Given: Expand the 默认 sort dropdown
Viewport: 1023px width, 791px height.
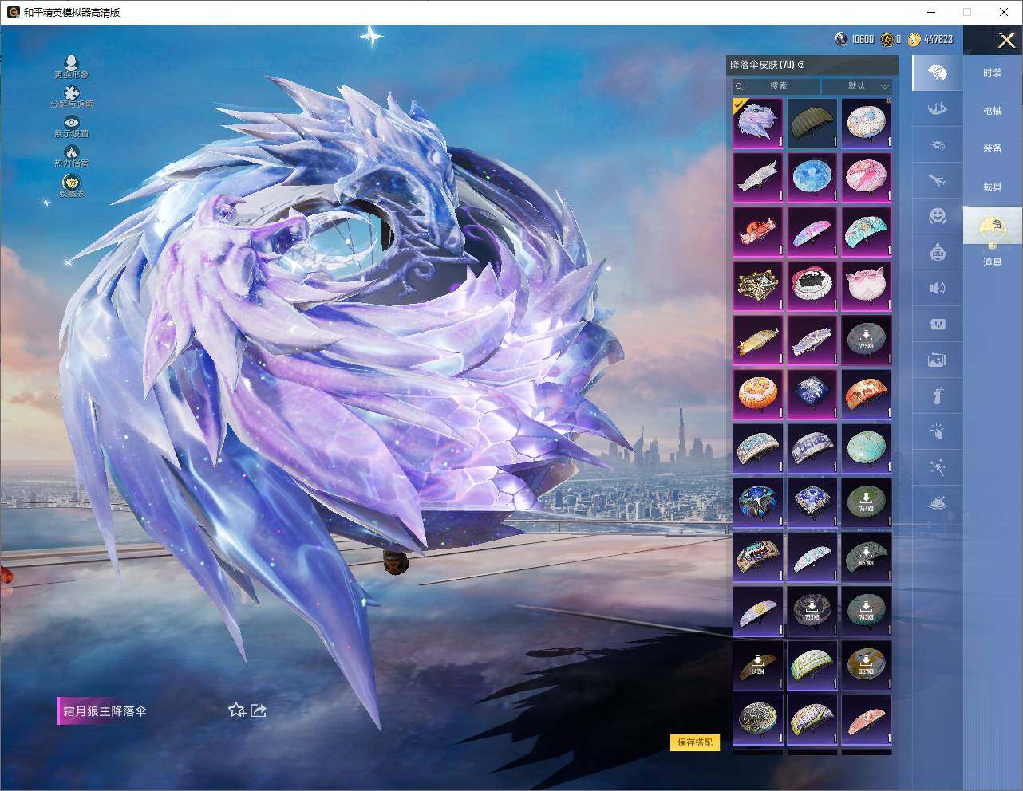Looking at the screenshot, I should 858,86.
